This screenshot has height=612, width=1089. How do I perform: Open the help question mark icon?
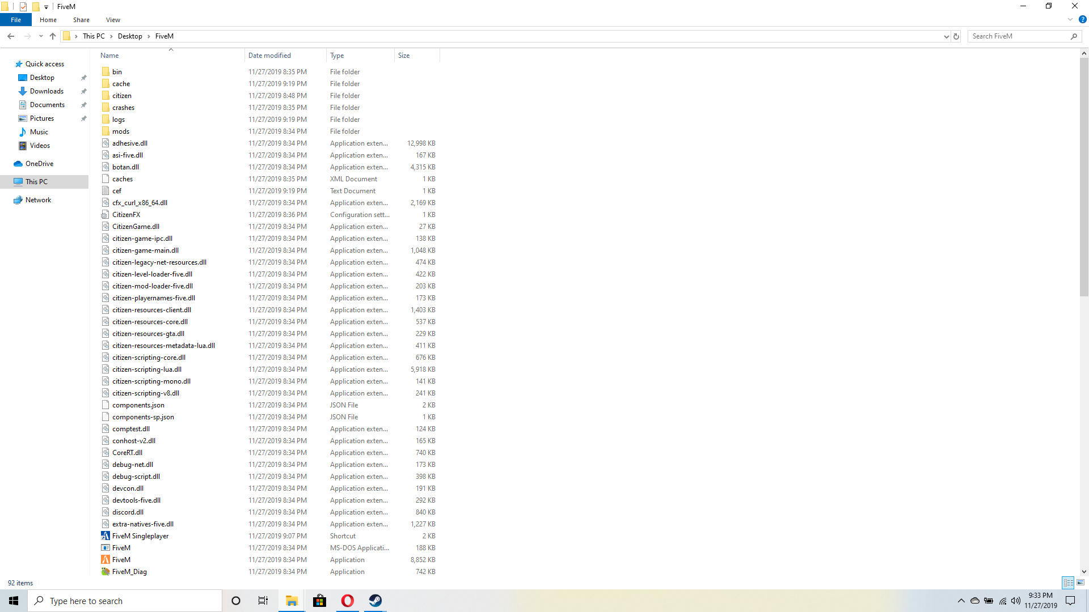[x=1082, y=19]
